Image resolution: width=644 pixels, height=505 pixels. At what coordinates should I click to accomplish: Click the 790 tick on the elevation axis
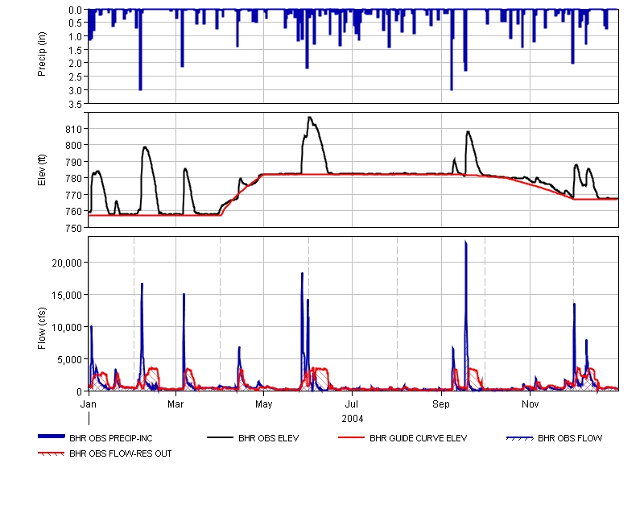74,163
